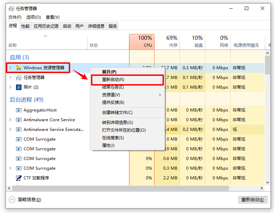Viewport: 274px width, 213px height.
Task: Expand the 照片 (2) row
Action: click(10, 87)
